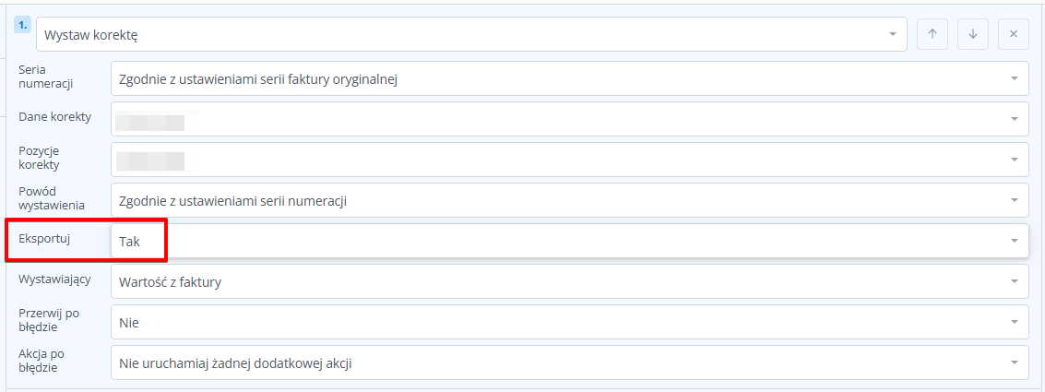Click the caret arrow of Wystaw korektę selector
The width and height of the screenshot is (1045, 392).
coord(892,35)
